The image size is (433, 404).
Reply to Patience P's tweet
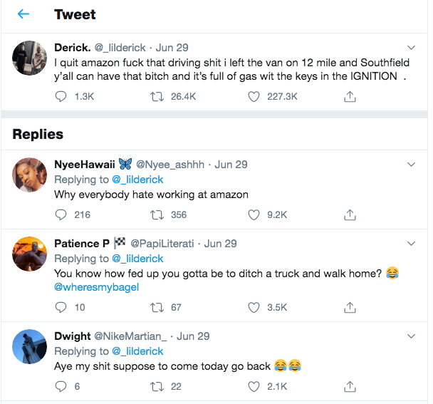point(61,307)
